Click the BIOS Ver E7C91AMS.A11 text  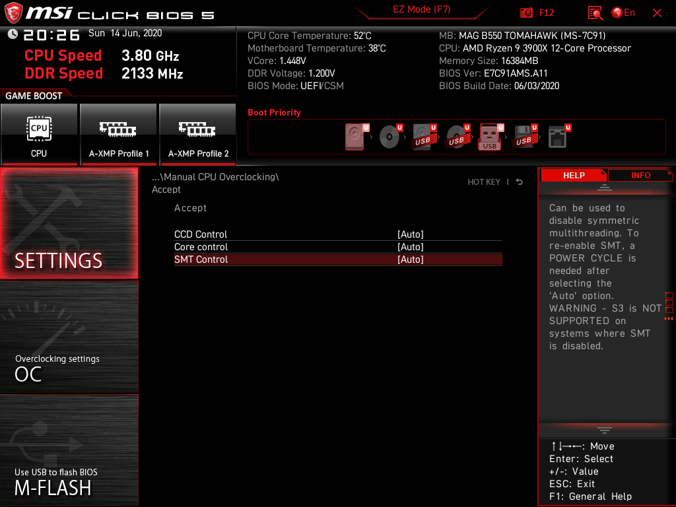[493, 73]
